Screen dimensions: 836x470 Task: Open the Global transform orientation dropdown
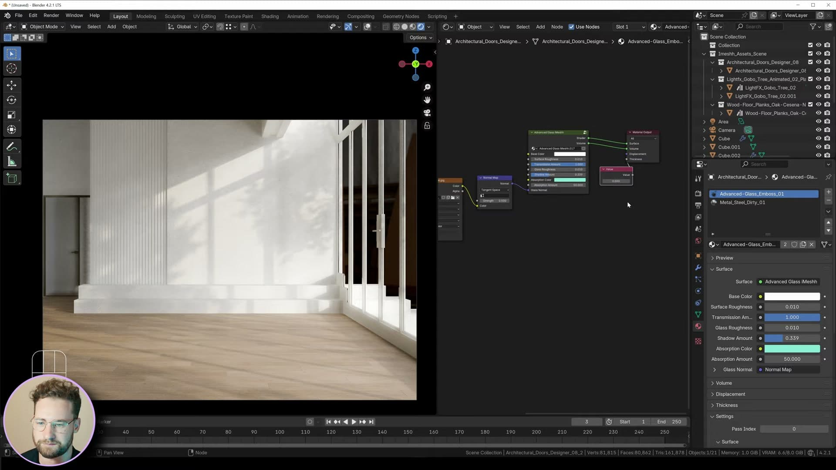click(183, 27)
